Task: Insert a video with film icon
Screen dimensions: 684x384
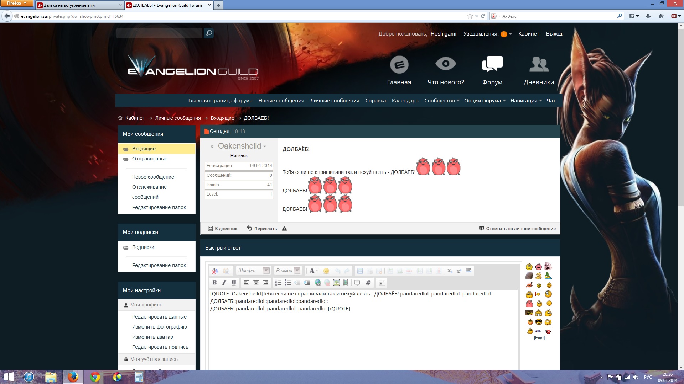Action: click(x=346, y=283)
